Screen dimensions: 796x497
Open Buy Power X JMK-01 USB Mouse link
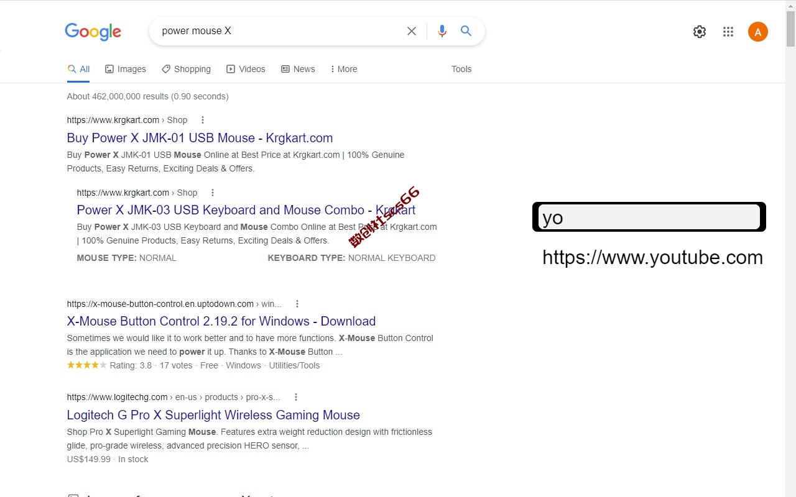point(200,138)
